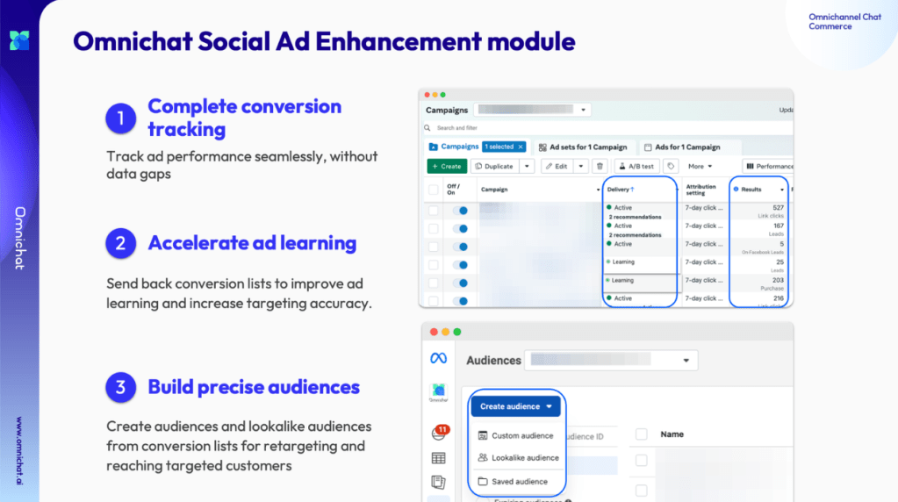Click the info icon beside Results column
The height and width of the screenshot is (502, 898).
click(x=736, y=190)
